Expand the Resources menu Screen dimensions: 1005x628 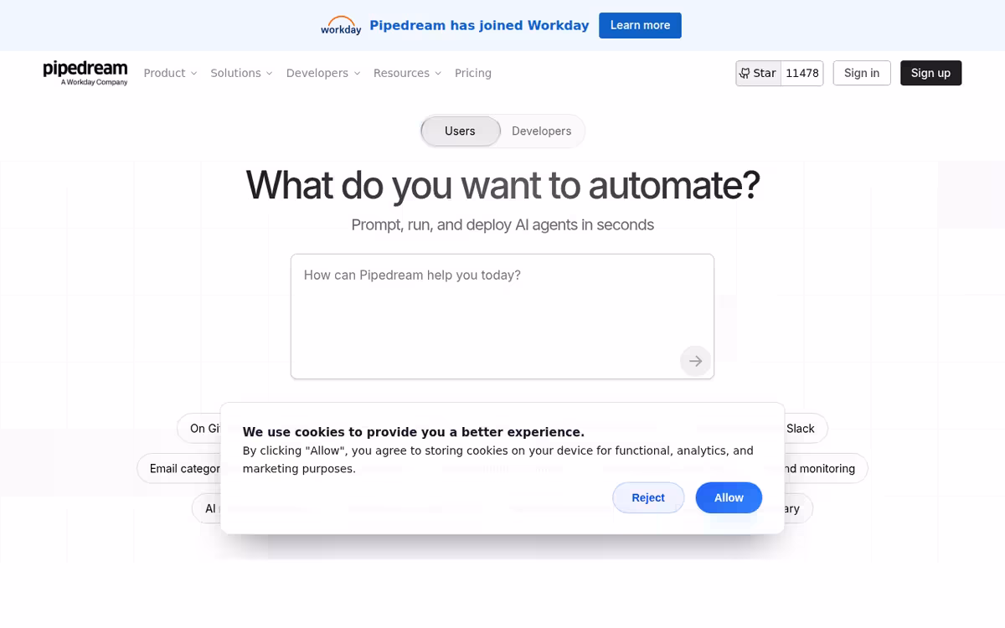pos(407,73)
